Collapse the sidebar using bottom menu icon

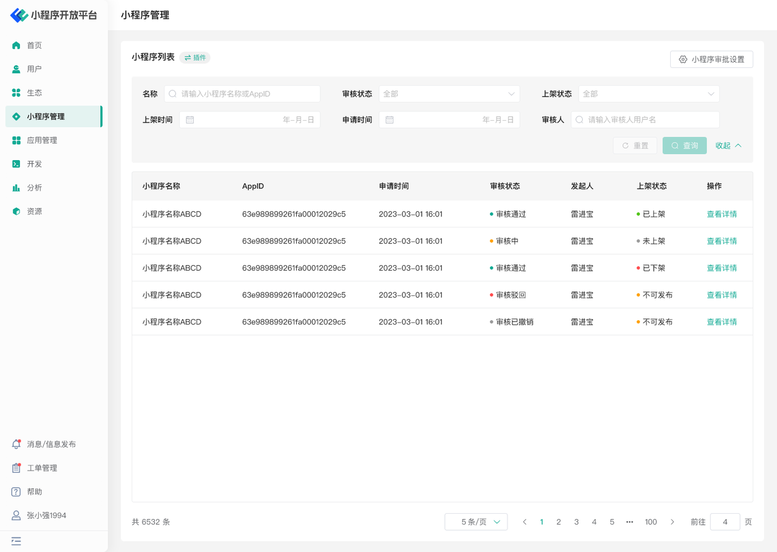(16, 541)
